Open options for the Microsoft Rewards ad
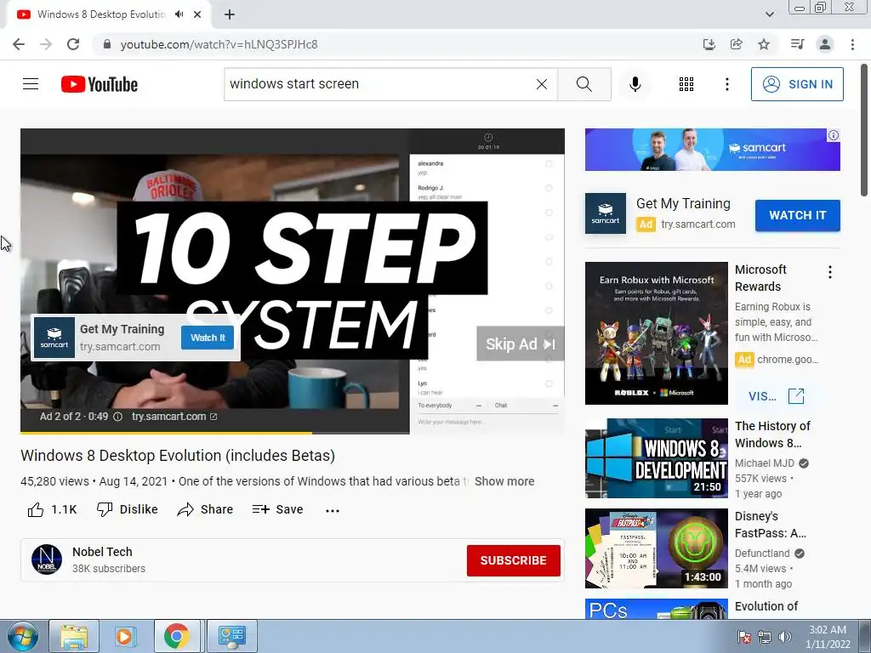This screenshot has width=871, height=653. click(830, 272)
